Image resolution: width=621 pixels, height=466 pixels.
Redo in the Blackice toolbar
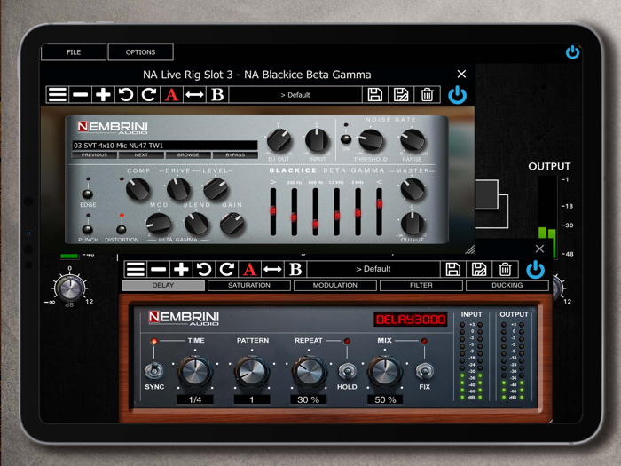[x=149, y=95]
